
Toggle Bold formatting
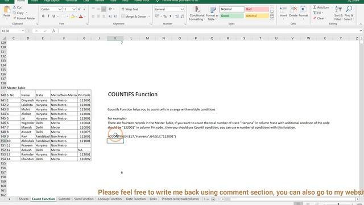click(x=43, y=17)
